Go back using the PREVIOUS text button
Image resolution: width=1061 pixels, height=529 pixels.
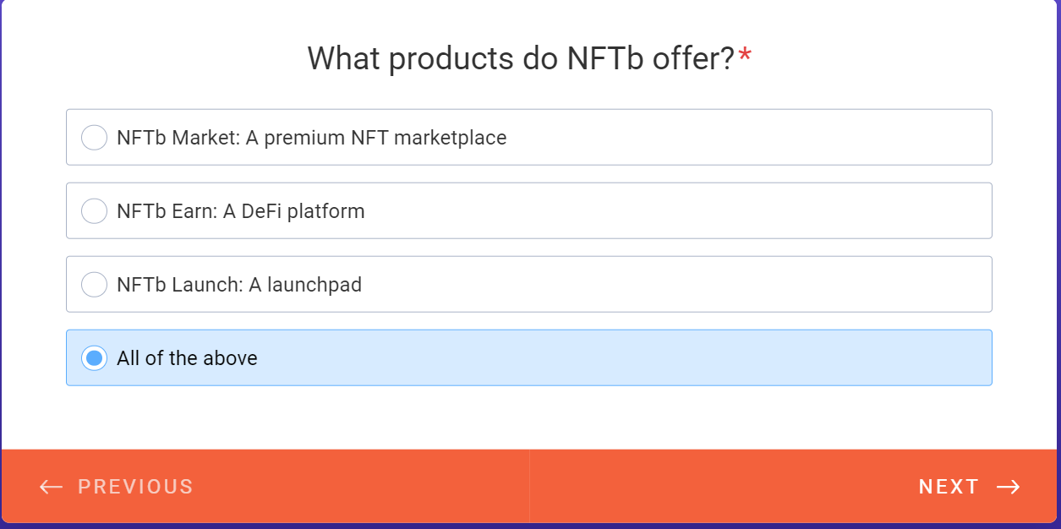pyautogui.click(x=135, y=487)
